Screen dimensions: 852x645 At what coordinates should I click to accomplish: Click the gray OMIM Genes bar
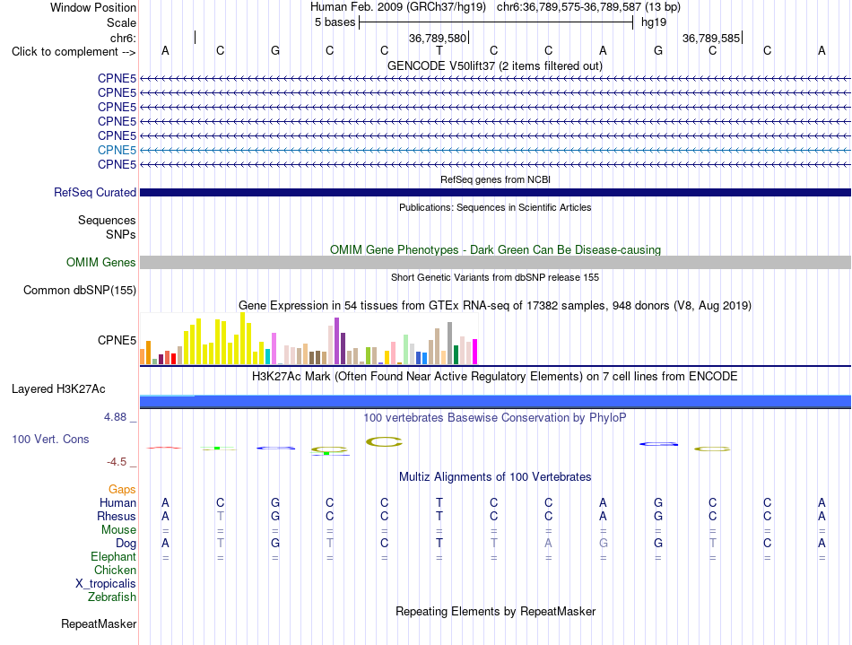tap(495, 263)
